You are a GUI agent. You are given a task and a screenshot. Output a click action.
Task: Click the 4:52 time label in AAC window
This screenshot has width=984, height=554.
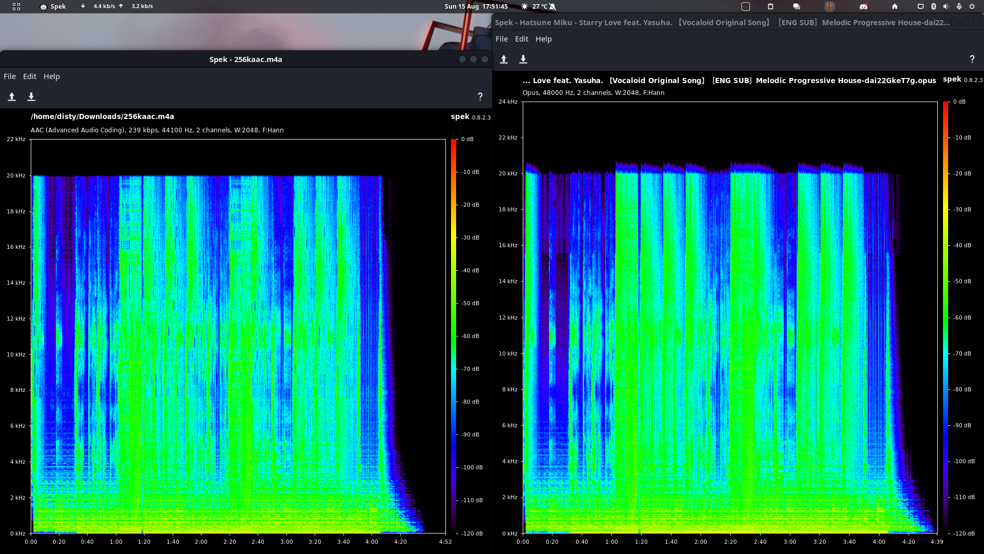(445, 542)
